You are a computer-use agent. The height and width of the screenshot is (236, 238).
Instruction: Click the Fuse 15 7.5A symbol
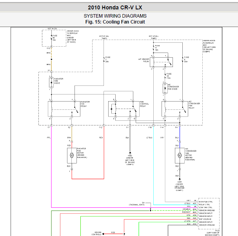point(165,76)
